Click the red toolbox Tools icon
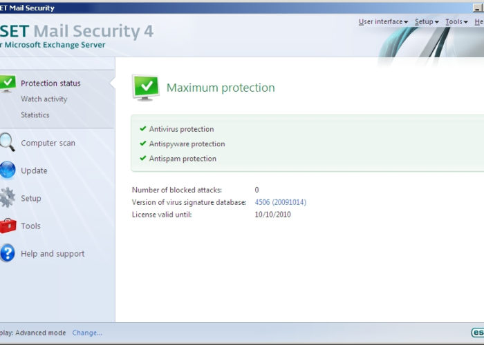The height and width of the screenshot is (345, 484). [8, 226]
